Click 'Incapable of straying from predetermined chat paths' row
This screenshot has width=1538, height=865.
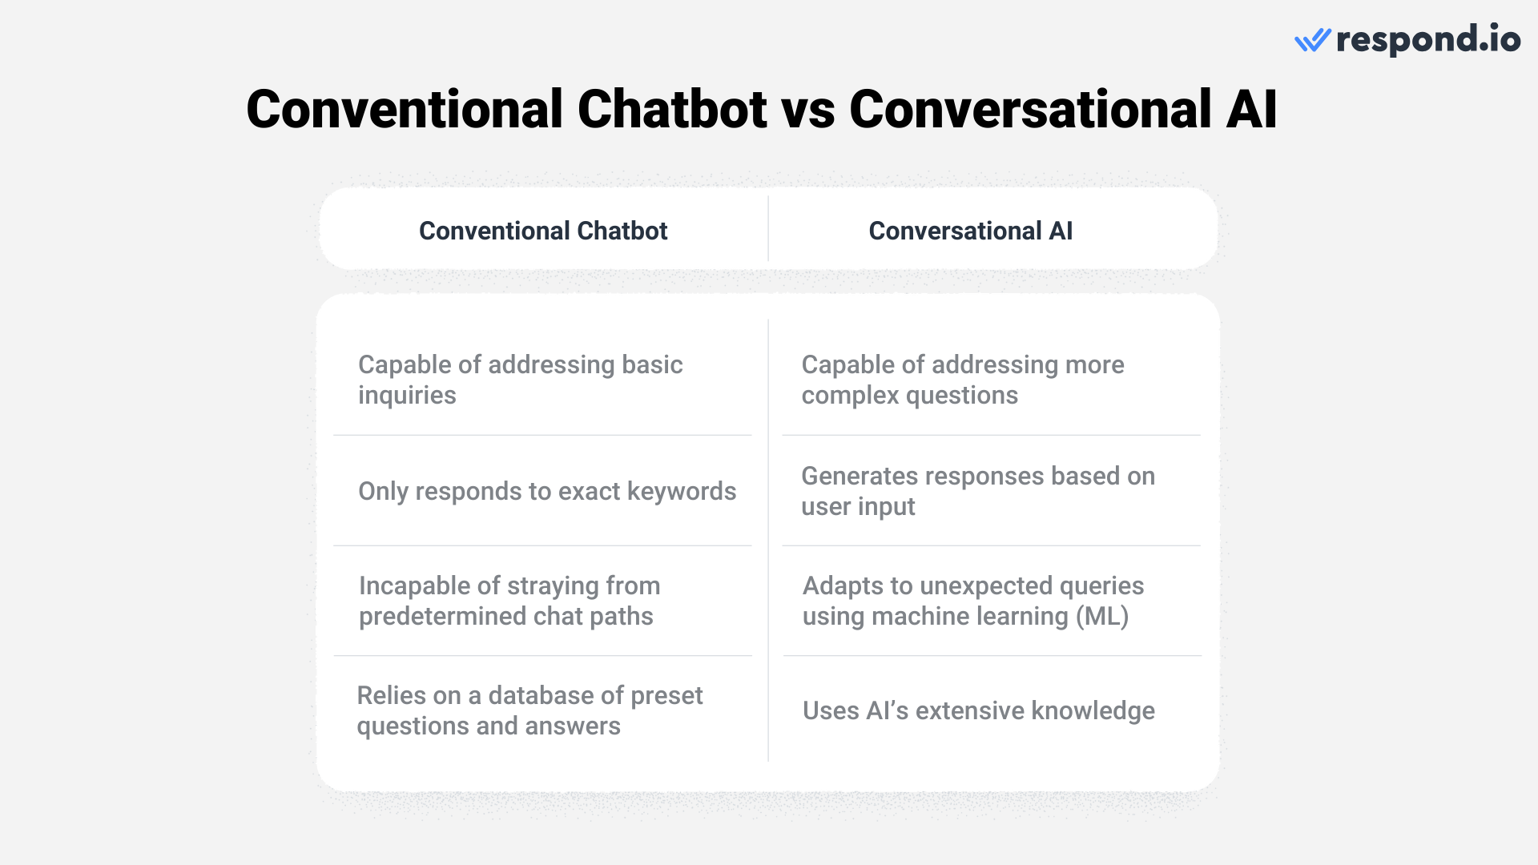point(543,601)
